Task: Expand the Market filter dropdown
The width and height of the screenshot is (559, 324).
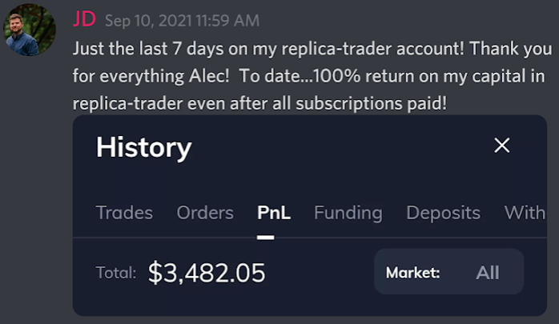Action: 448,272
